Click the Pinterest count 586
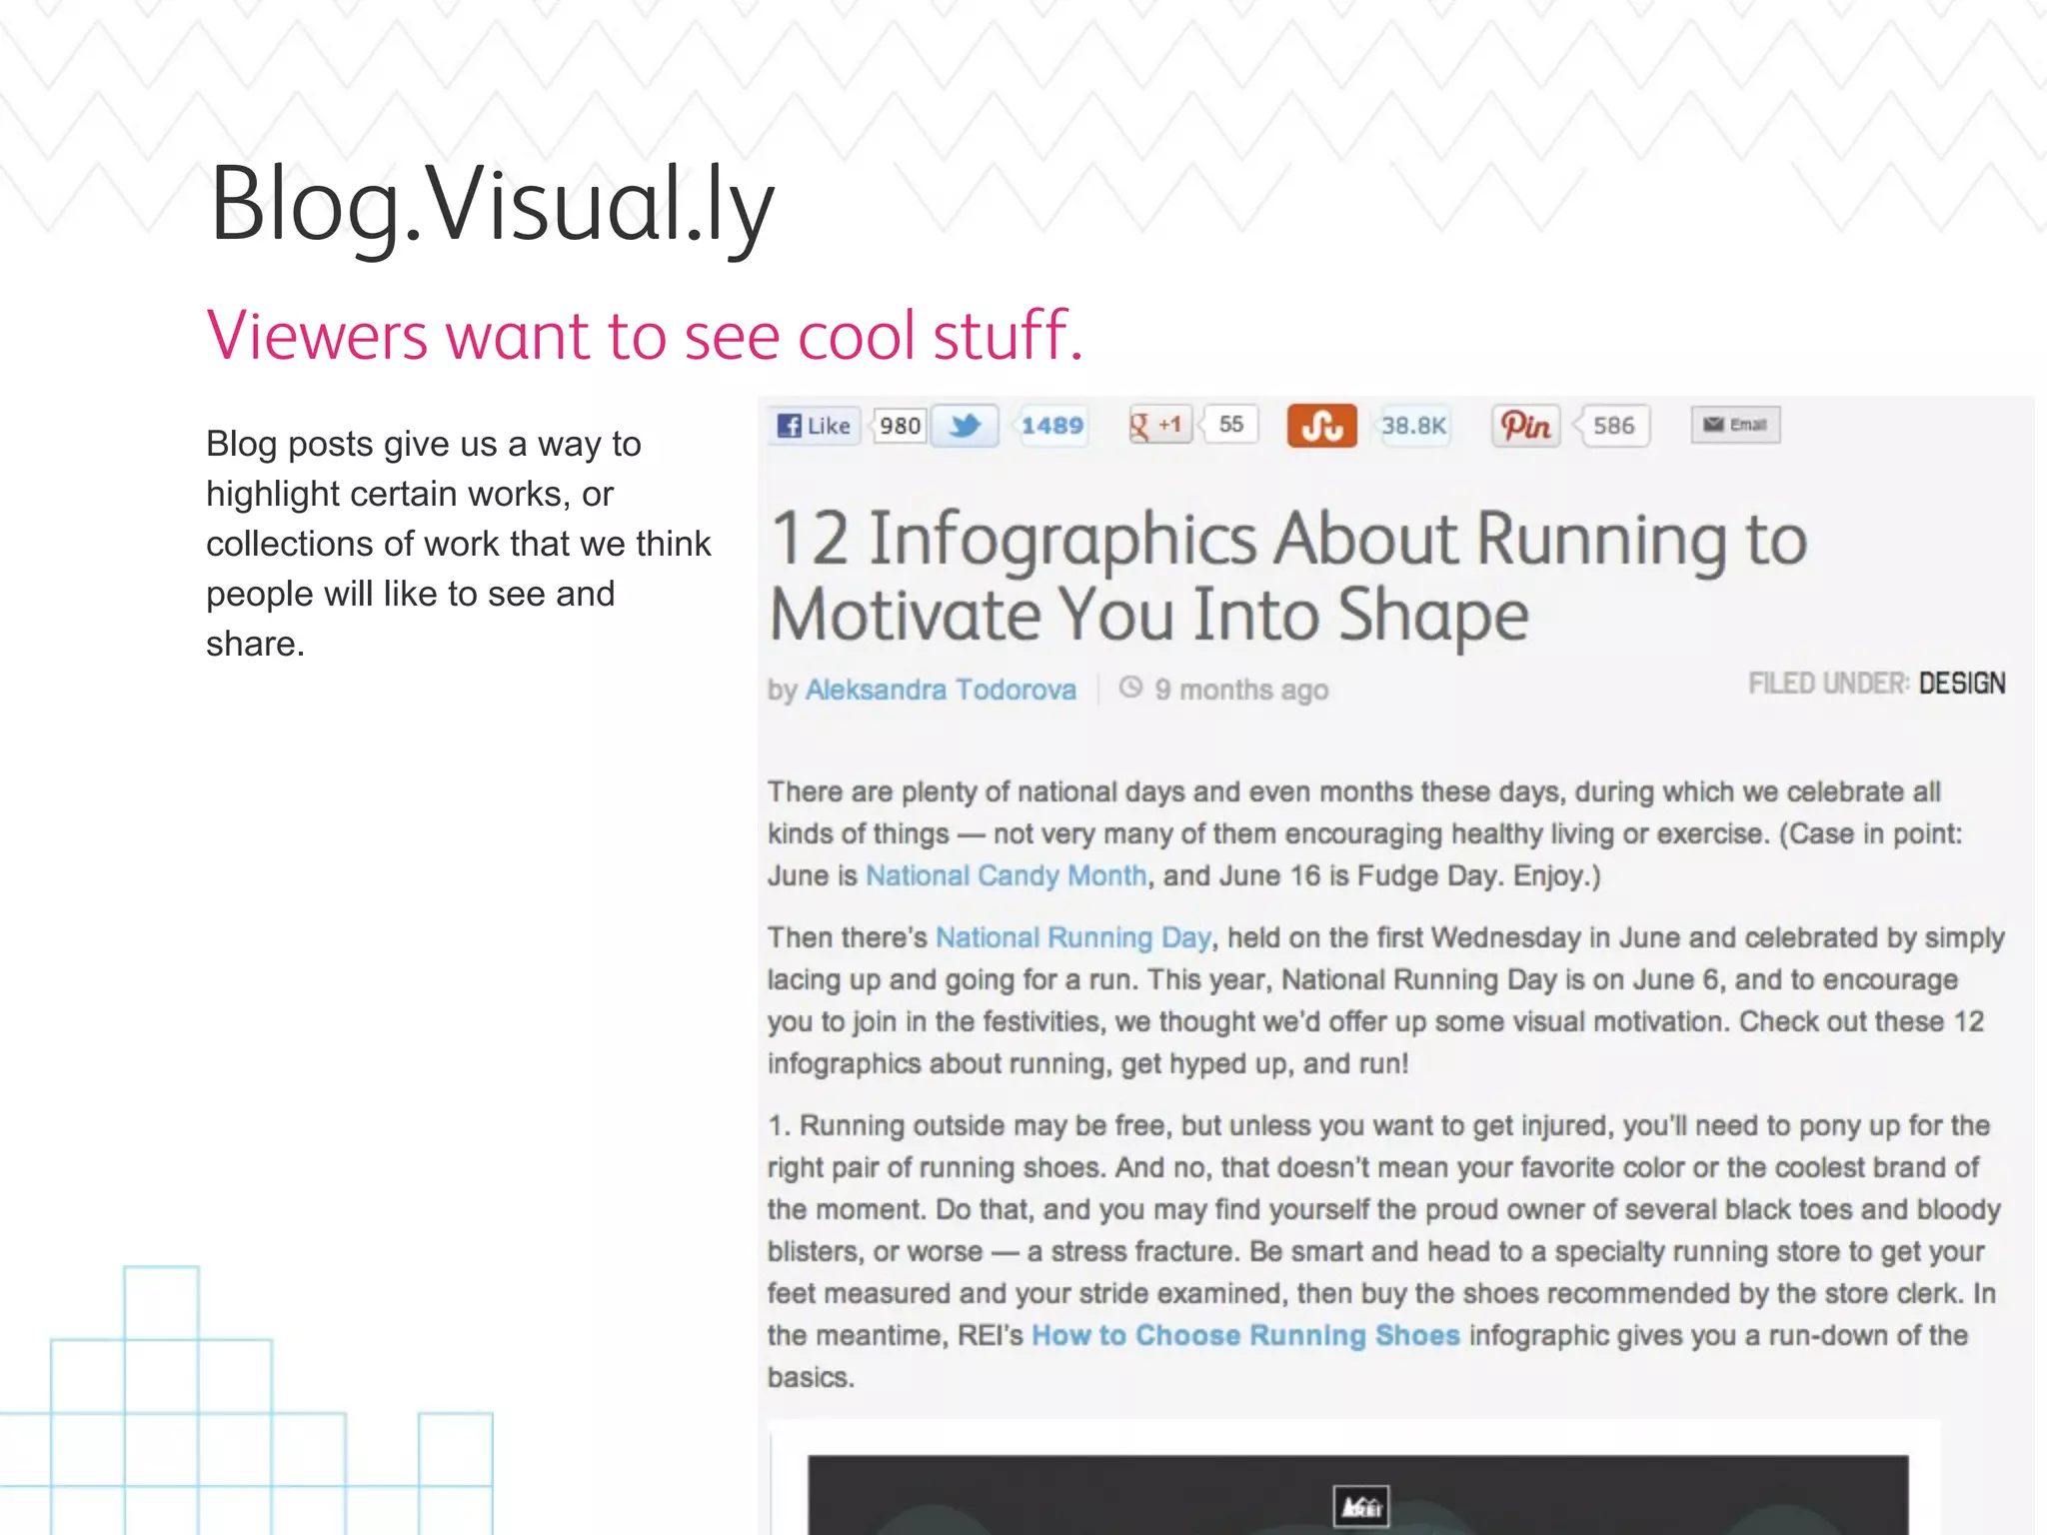This screenshot has height=1535, width=2047. [x=1613, y=426]
